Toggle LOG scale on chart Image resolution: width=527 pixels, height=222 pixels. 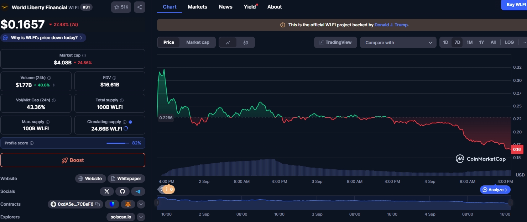tap(509, 42)
